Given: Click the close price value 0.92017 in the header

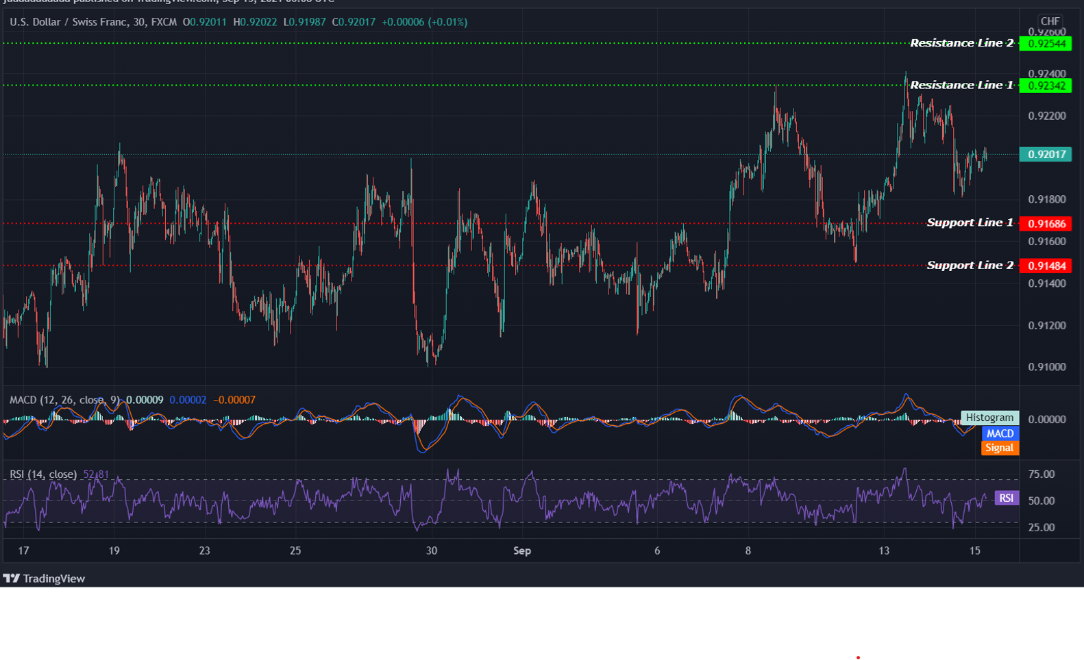Looking at the screenshot, I should point(357,22).
